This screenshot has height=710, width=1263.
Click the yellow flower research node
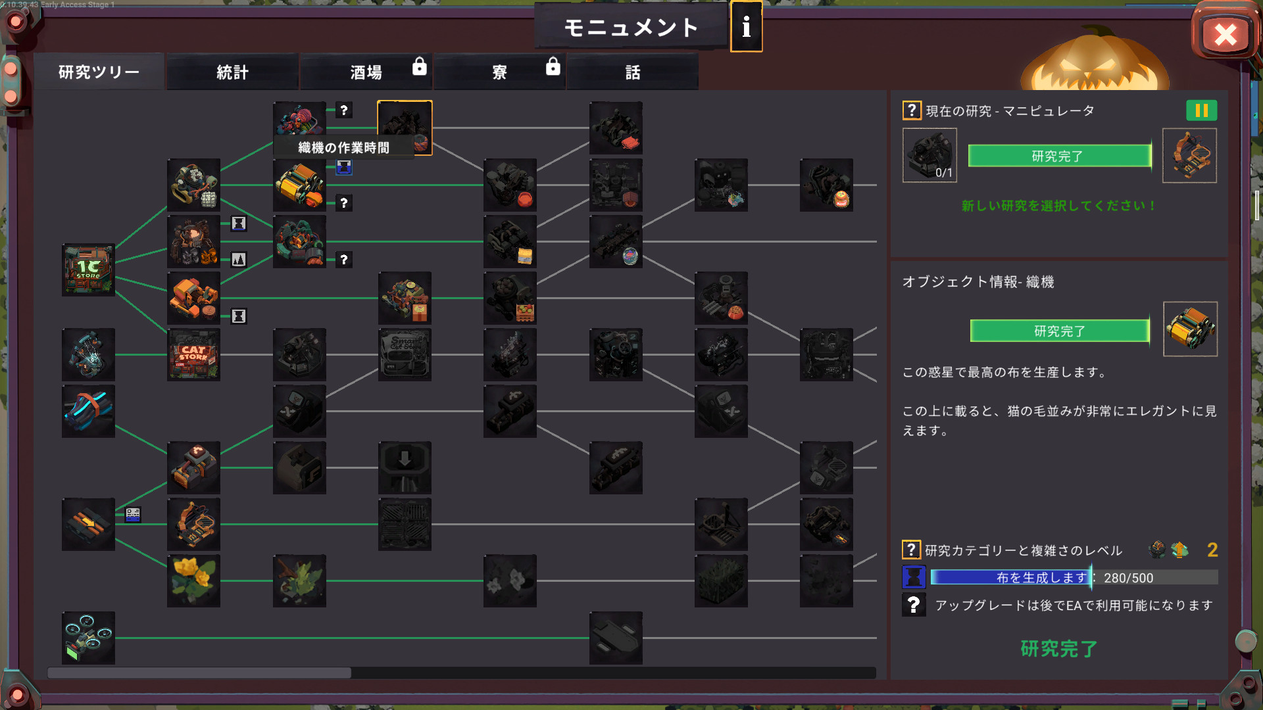(193, 580)
